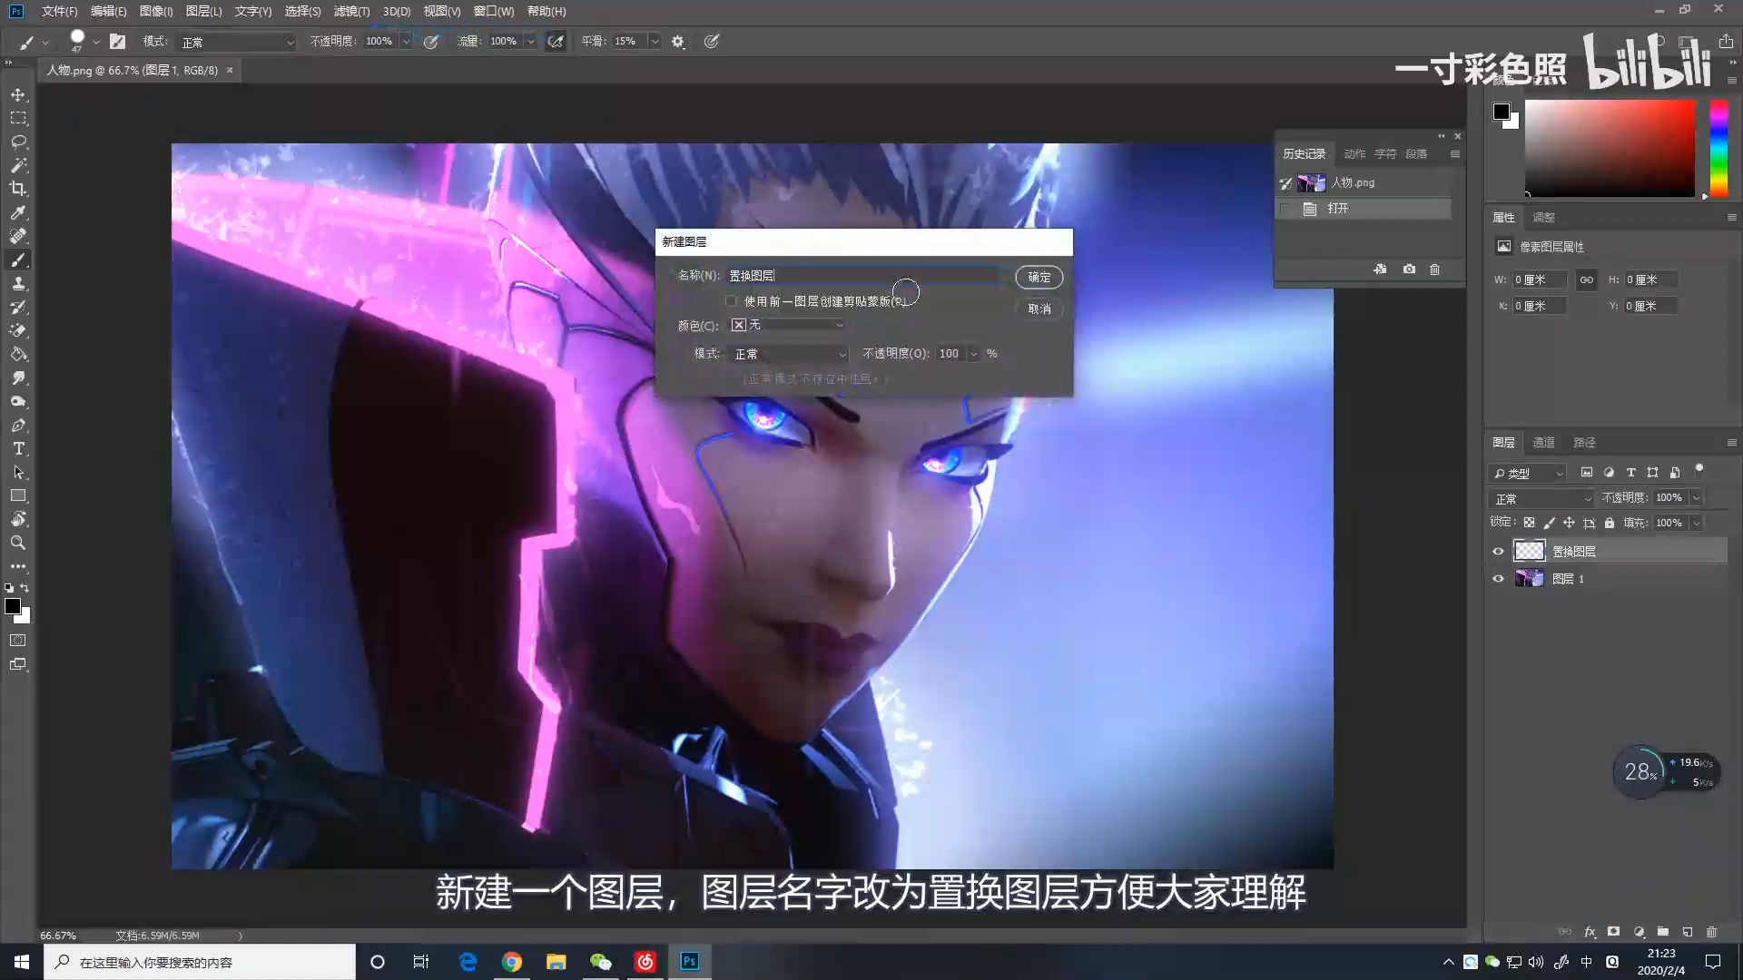Toggle pressure for opacity icon
This screenshot has width=1743, height=980.
(431, 42)
